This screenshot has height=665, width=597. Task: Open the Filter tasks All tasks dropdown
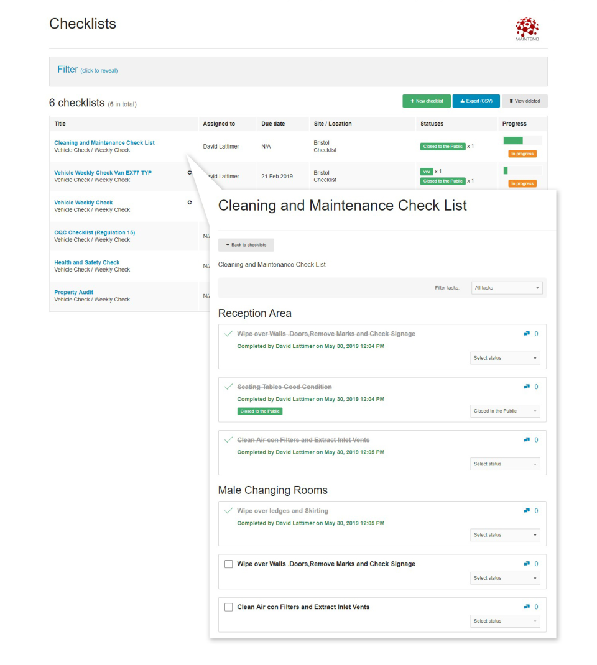[x=507, y=288]
